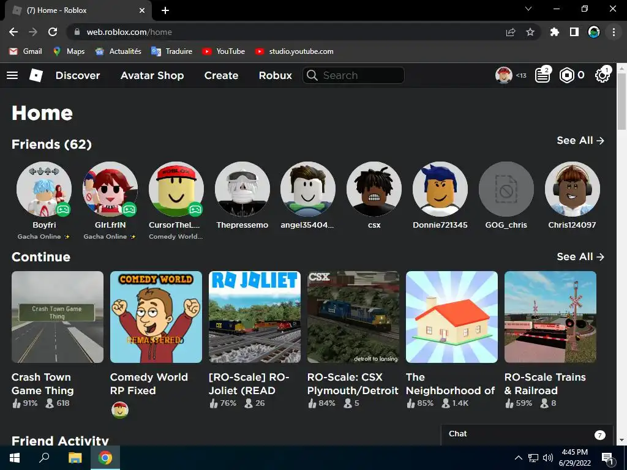
Task: Click the search magnifier icon
Action: click(312, 75)
